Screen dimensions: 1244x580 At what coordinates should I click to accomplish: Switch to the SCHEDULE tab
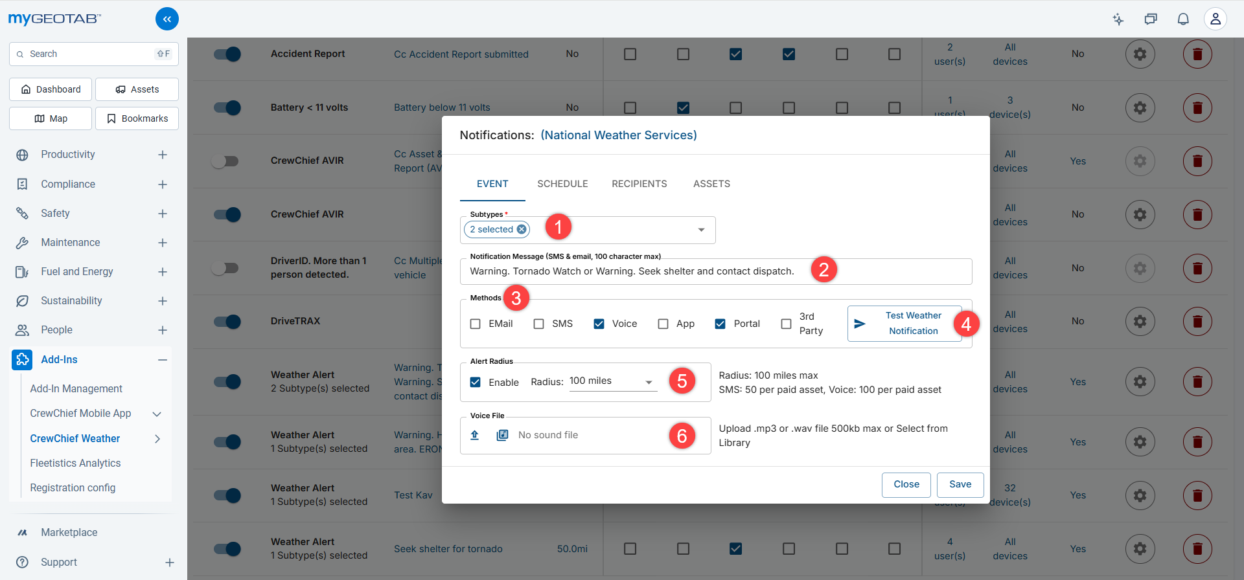click(562, 184)
